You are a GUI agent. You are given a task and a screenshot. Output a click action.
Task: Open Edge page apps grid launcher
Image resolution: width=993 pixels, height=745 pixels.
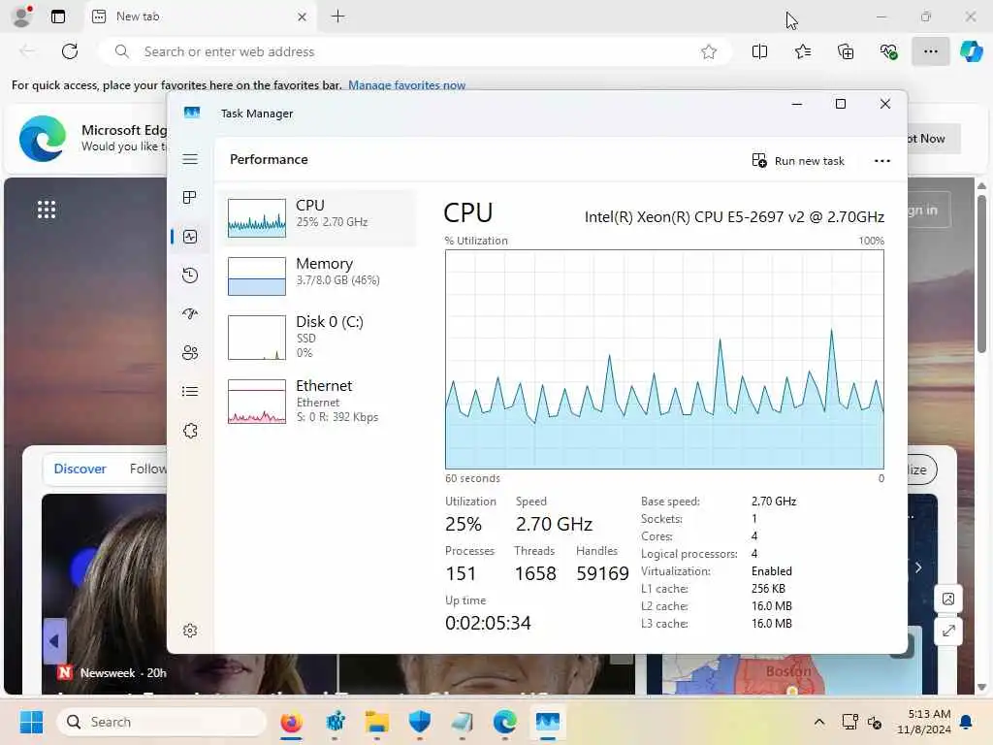click(47, 210)
